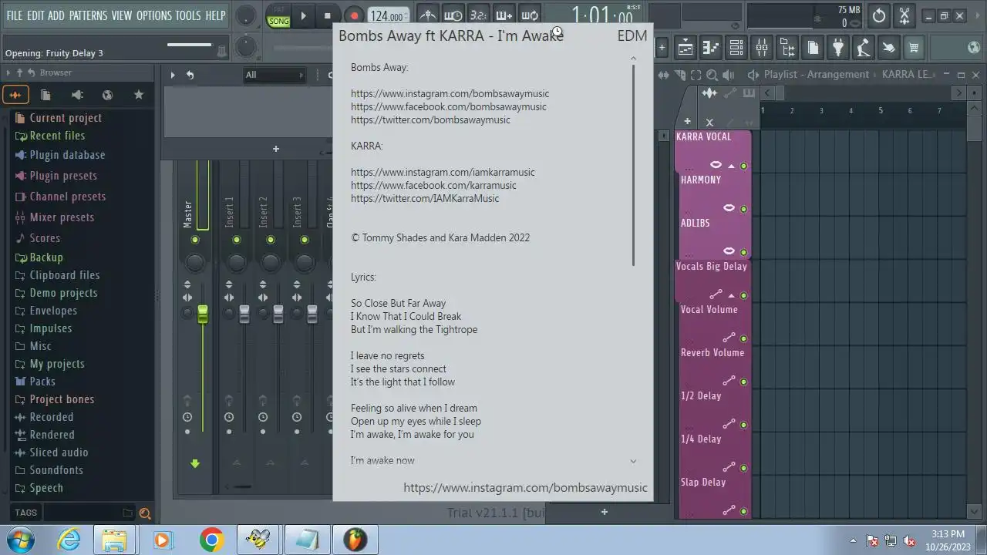
Task: Open the FILE menu
Action: coord(15,15)
